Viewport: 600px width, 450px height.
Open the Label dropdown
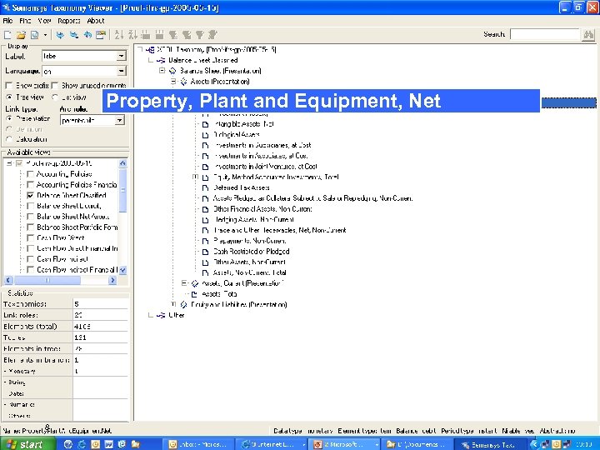point(121,57)
